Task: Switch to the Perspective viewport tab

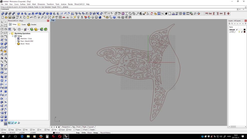Action: (x=66, y=127)
